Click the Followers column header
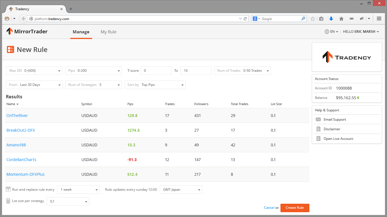 (x=201, y=104)
